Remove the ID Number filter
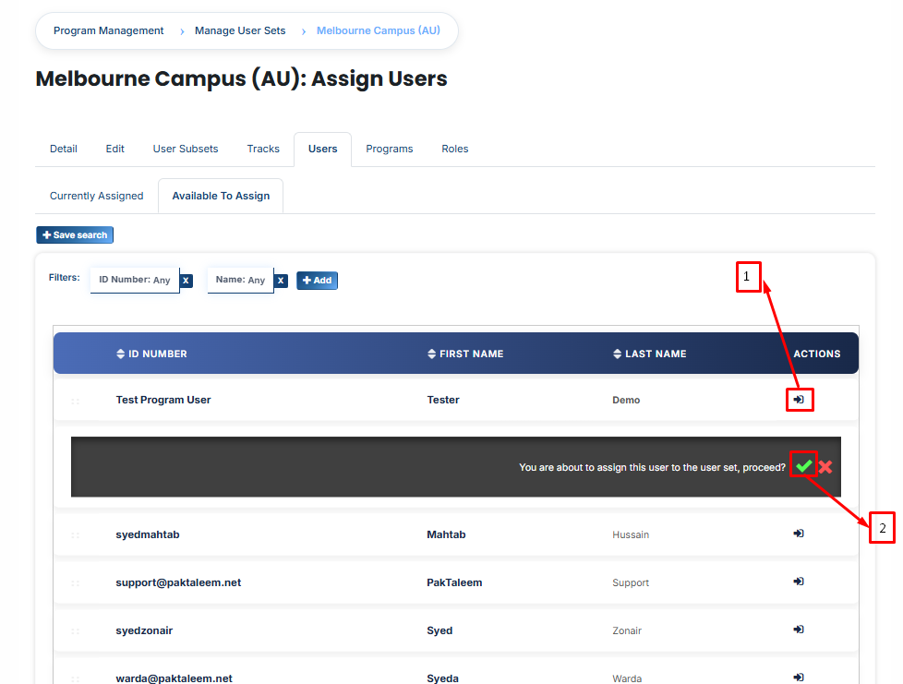This screenshot has height=684, width=903. point(186,281)
